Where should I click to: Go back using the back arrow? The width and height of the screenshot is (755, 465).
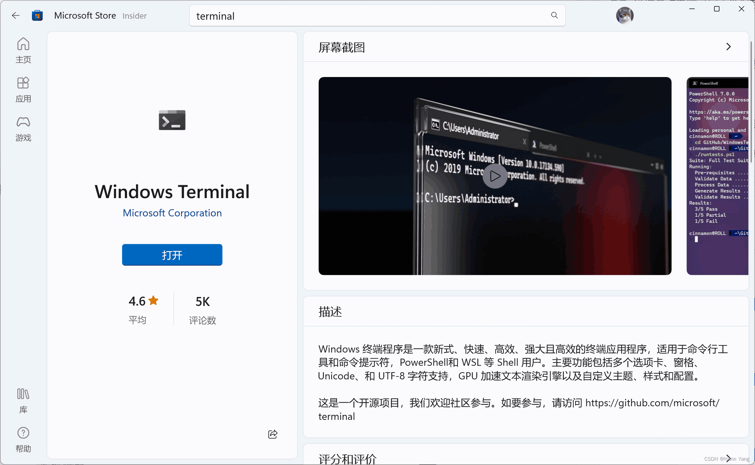(x=15, y=15)
